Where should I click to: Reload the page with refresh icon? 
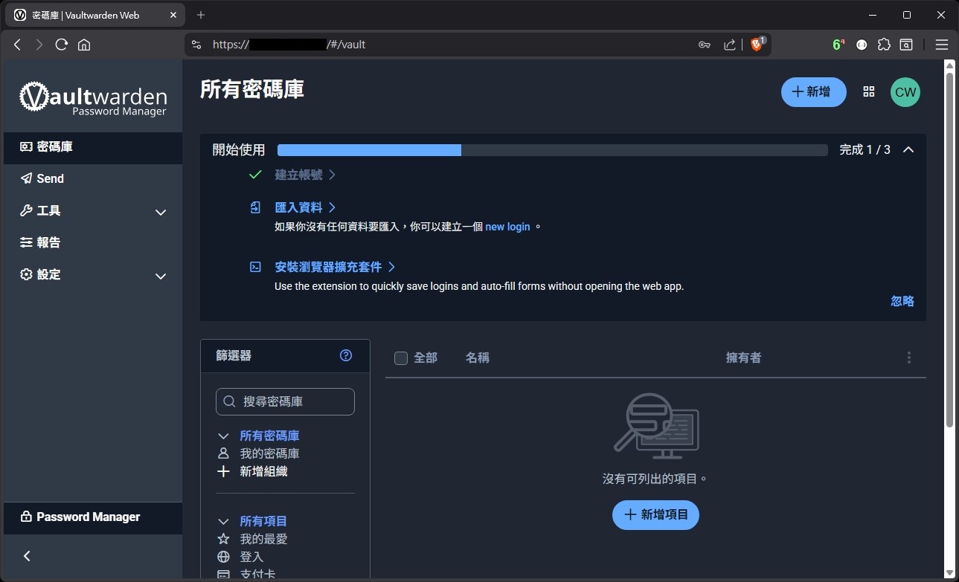[62, 45]
